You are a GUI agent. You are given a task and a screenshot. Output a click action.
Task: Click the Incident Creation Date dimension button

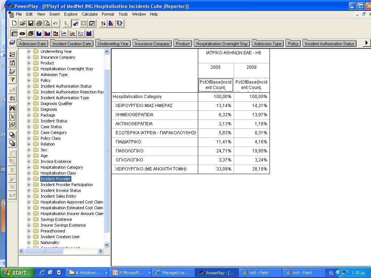(72, 43)
